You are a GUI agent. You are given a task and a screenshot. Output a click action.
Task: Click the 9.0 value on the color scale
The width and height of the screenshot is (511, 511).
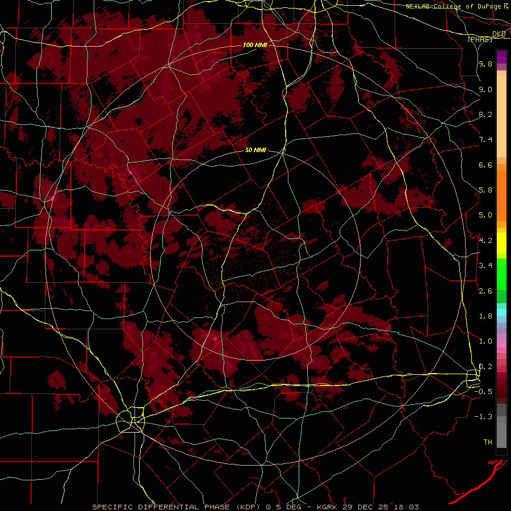coord(485,89)
